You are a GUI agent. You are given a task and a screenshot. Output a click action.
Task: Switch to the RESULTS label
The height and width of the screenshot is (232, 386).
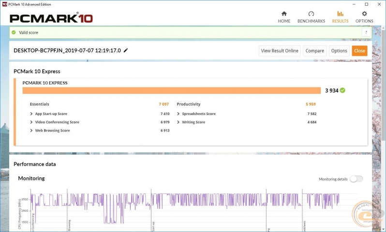point(340,21)
